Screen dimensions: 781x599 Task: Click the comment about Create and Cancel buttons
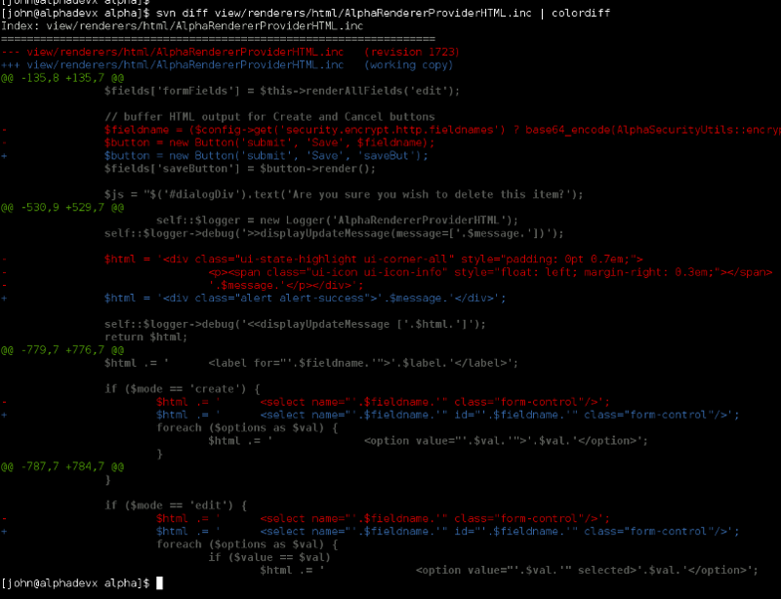pyautogui.click(x=269, y=116)
